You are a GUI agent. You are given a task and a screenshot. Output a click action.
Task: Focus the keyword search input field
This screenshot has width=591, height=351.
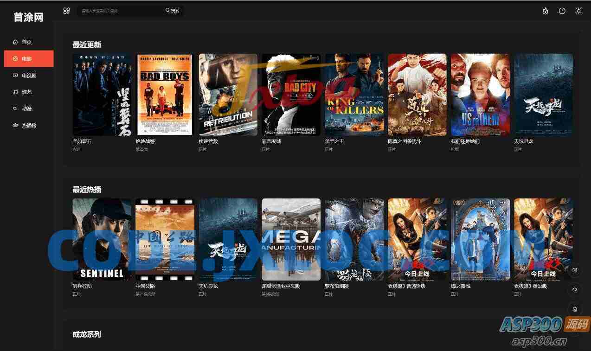click(121, 11)
